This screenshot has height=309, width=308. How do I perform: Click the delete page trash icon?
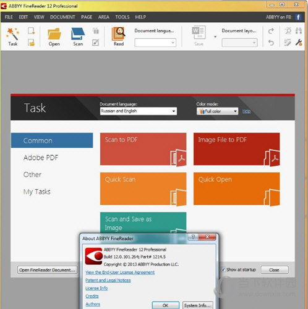[96, 31]
